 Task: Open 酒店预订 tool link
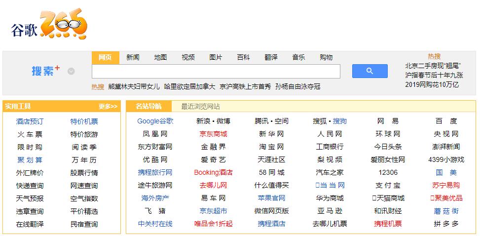coord(30,121)
